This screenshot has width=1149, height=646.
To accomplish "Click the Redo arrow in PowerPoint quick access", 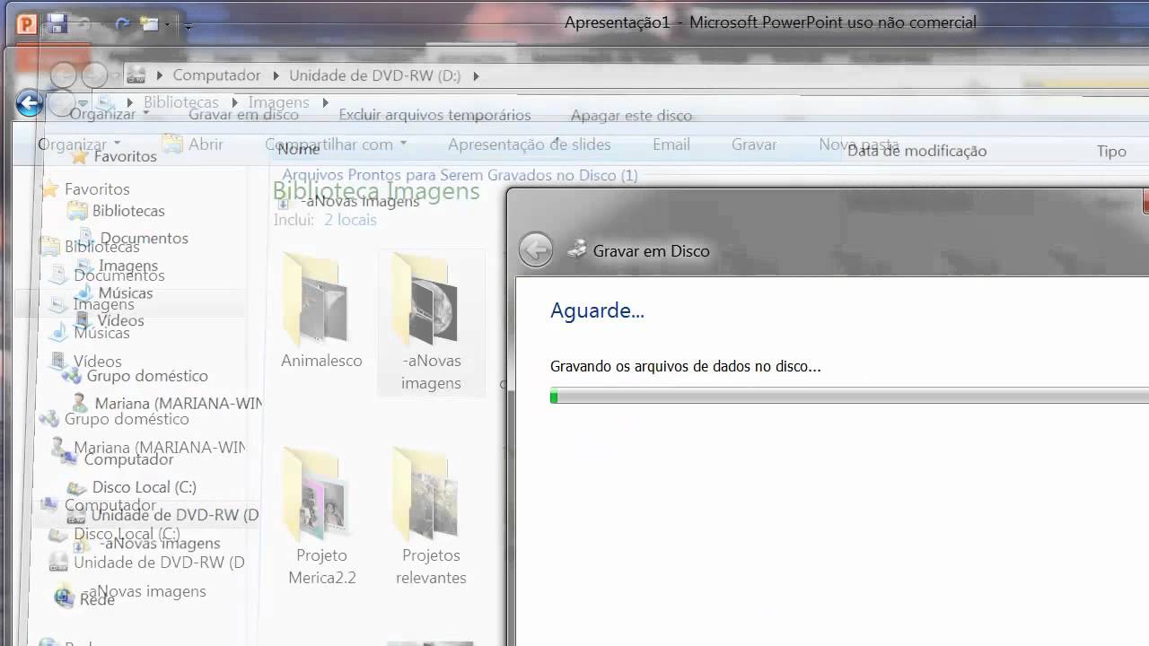I will (x=122, y=25).
